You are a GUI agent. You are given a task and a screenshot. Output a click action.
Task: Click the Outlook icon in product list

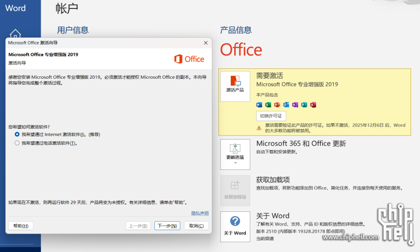pos(286,105)
